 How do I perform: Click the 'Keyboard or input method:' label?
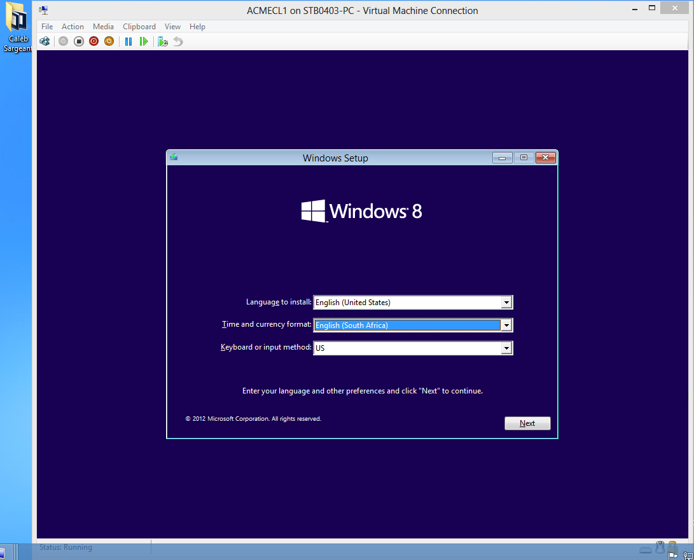tap(266, 347)
